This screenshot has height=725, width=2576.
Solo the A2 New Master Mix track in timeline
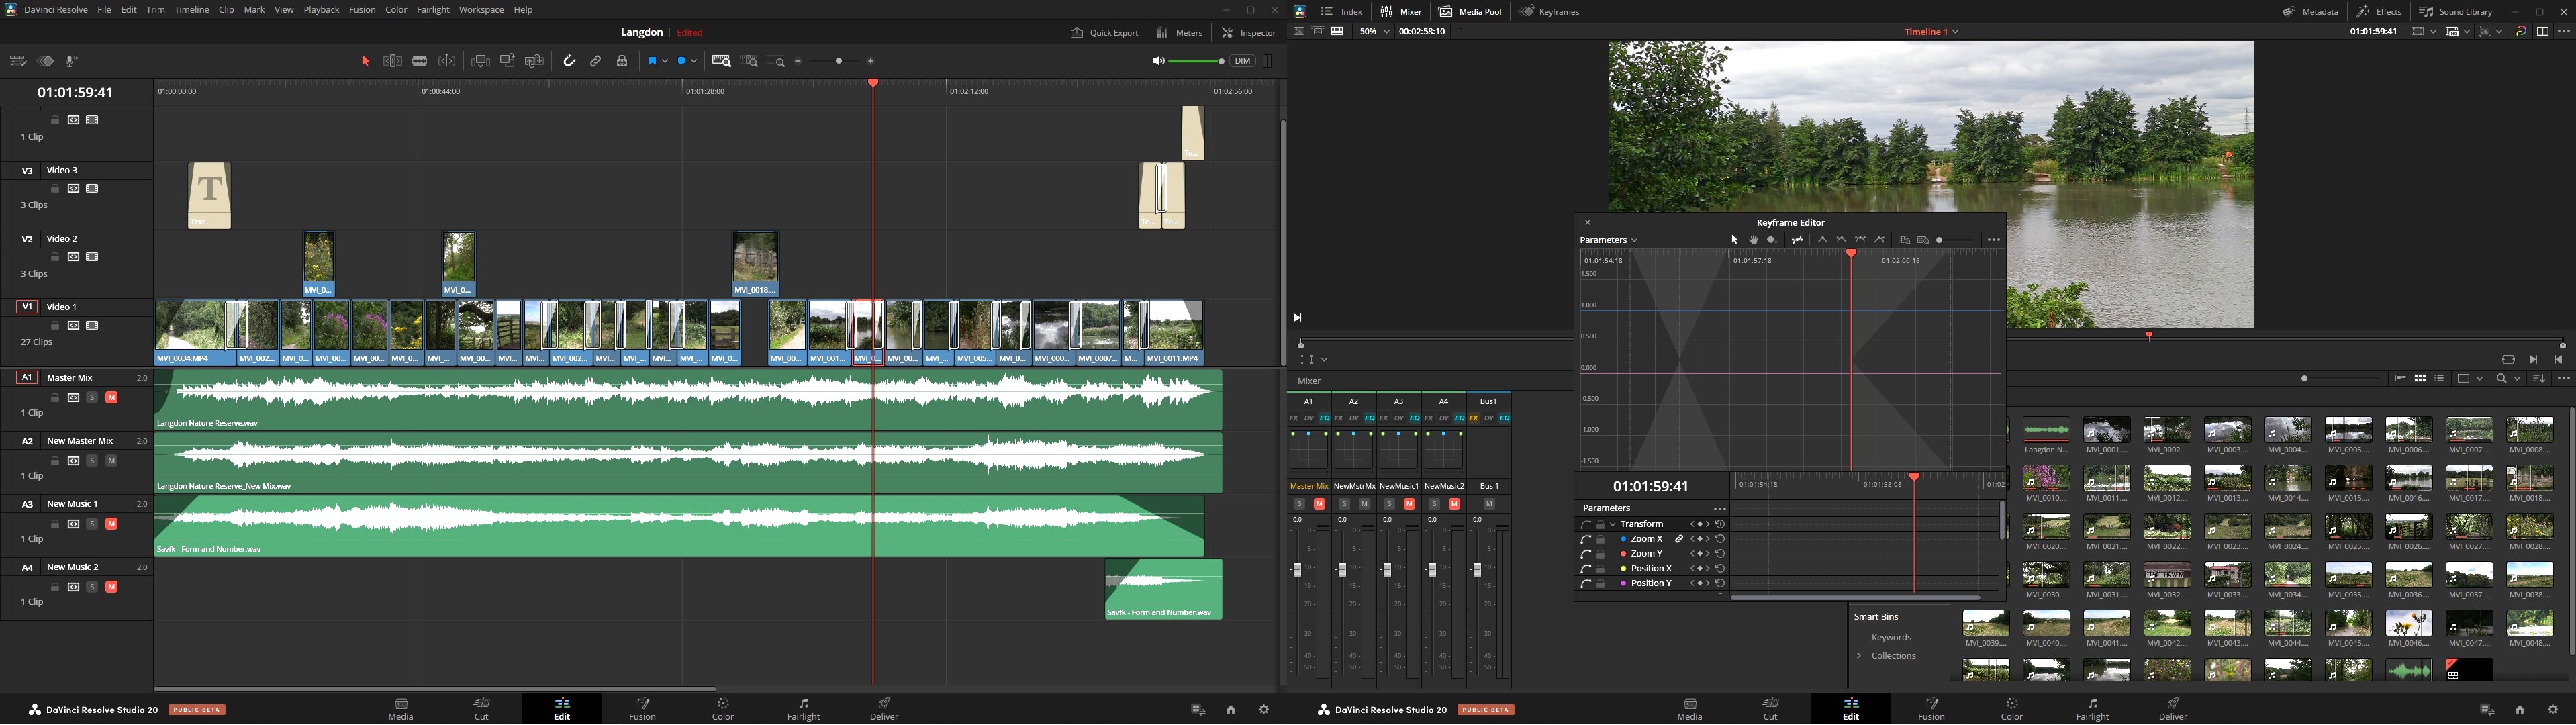pos(92,461)
